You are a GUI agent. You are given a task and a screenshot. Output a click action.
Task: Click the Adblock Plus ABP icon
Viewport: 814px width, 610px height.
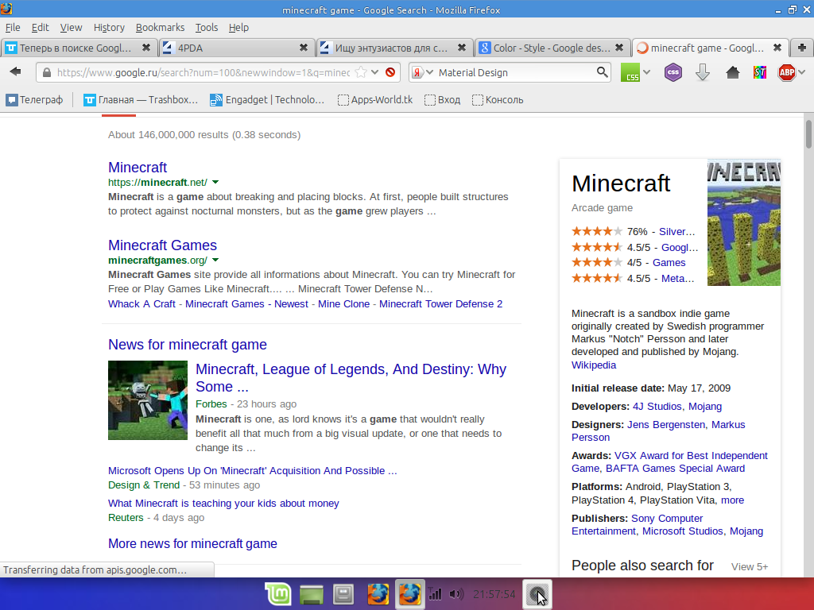(786, 72)
